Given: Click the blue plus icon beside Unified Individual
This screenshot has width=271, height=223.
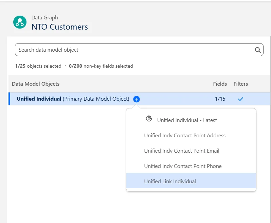Looking at the screenshot, I should (x=137, y=99).
